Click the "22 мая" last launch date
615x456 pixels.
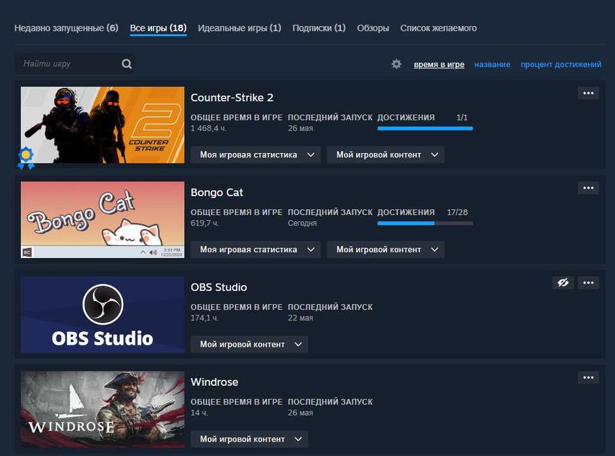(301, 318)
